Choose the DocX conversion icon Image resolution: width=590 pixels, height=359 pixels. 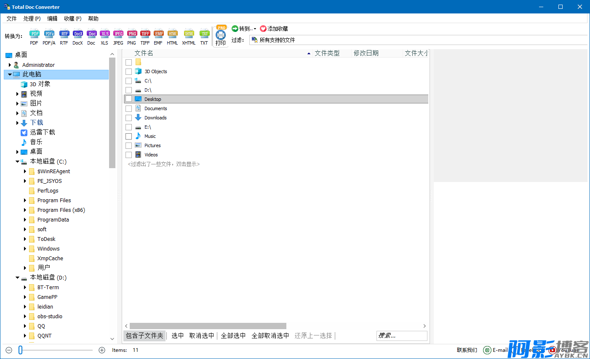(77, 34)
